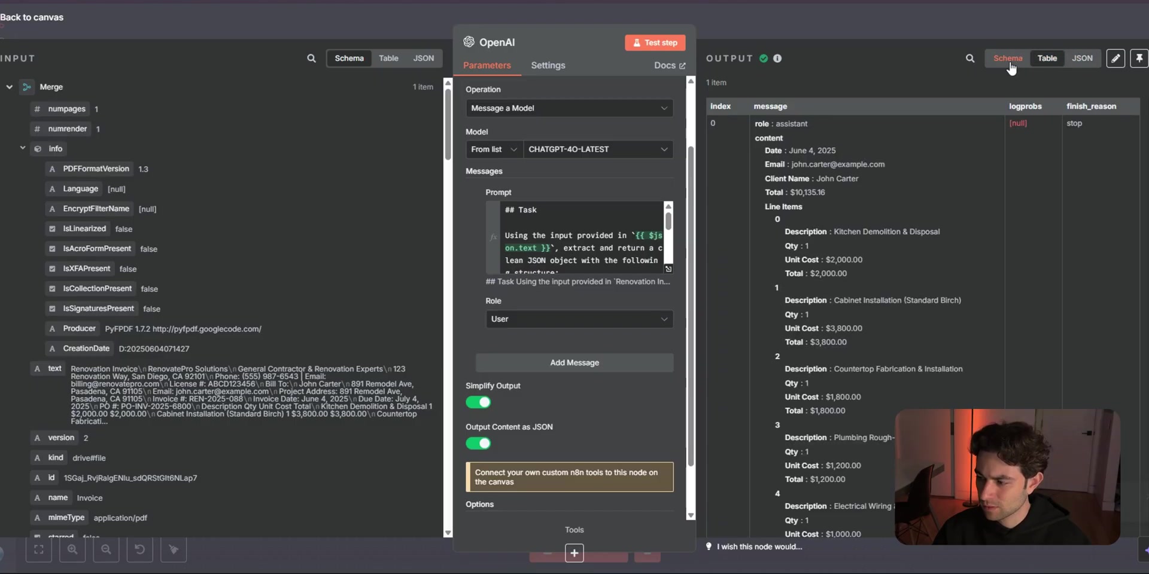Image resolution: width=1149 pixels, height=574 pixels.
Task: Select Table view in OUTPUT panel
Action: [1047, 59]
